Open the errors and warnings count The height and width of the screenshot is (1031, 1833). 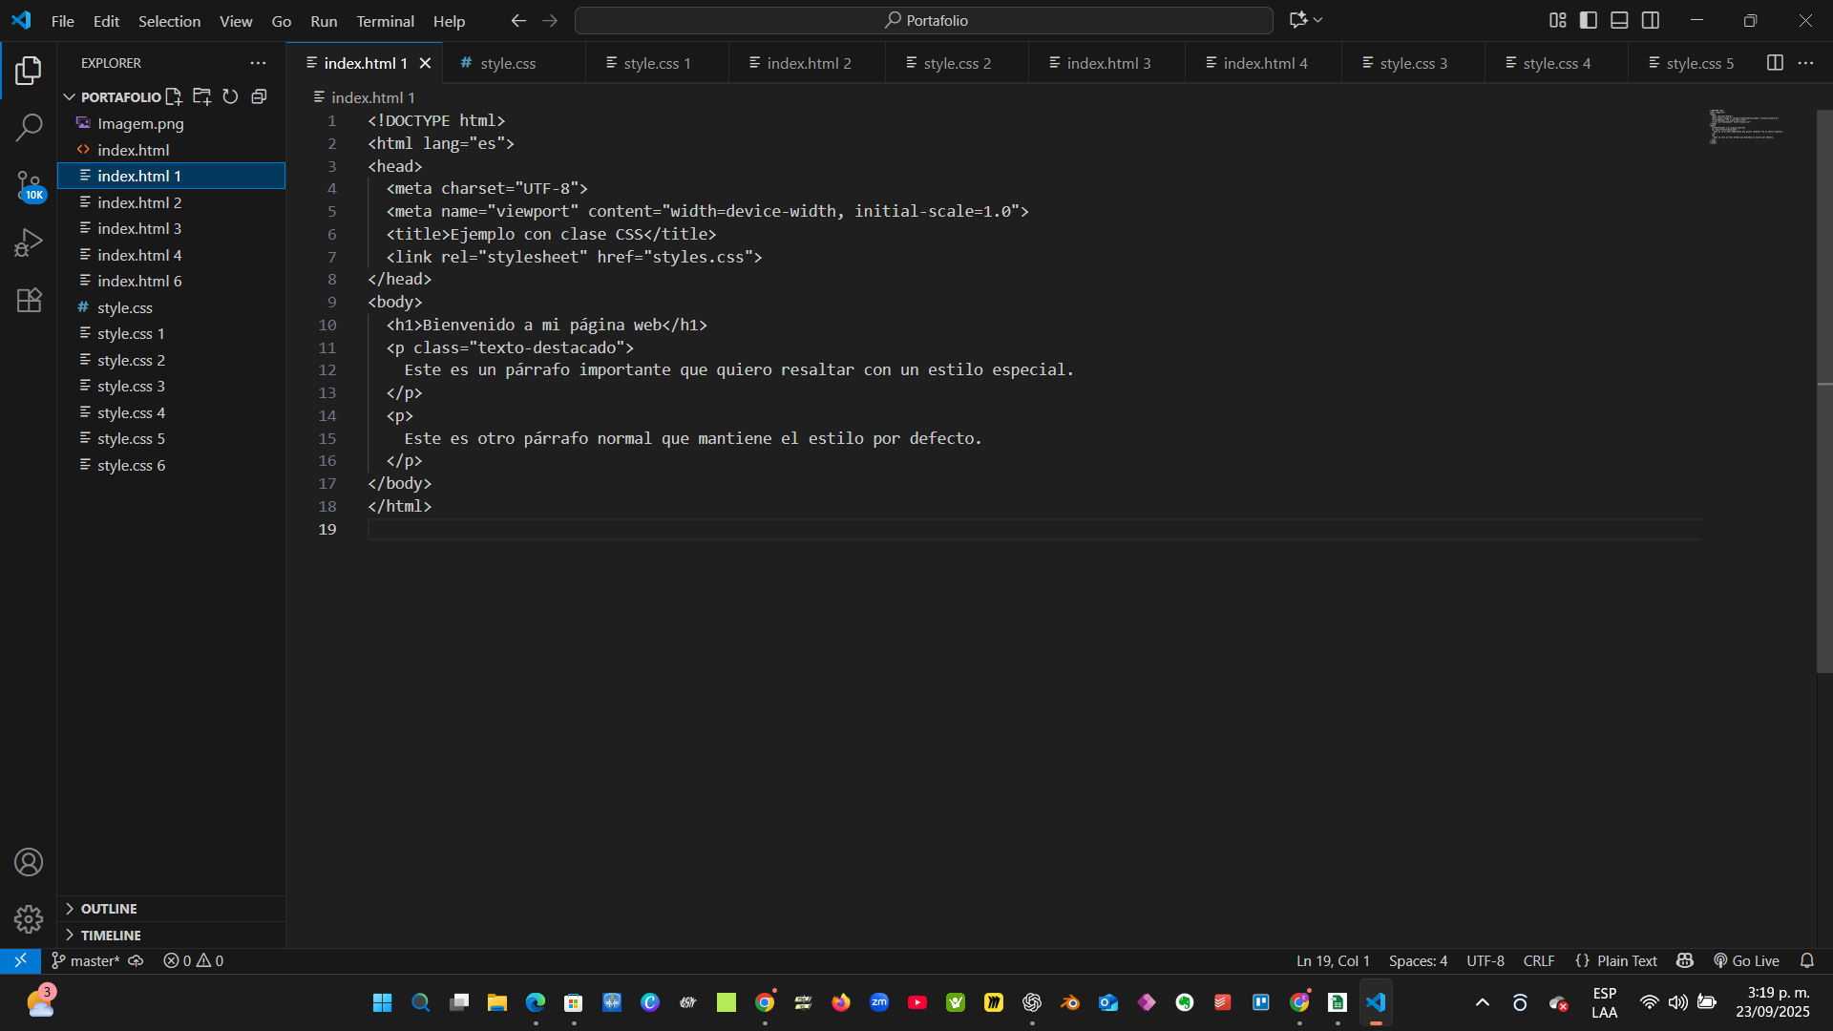click(193, 960)
